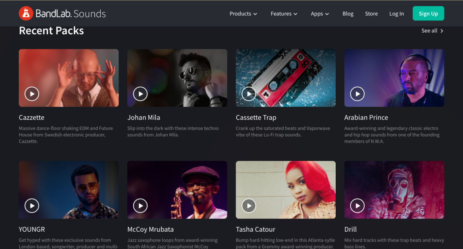Click the BandLab Sounds wordmark
This screenshot has width=463, height=249.
click(71, 13)
